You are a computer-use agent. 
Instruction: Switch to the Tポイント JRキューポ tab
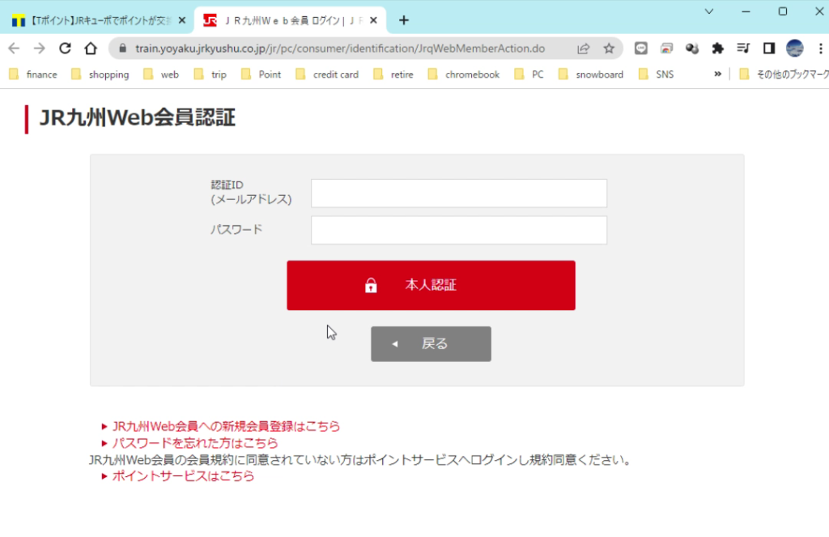97,20
